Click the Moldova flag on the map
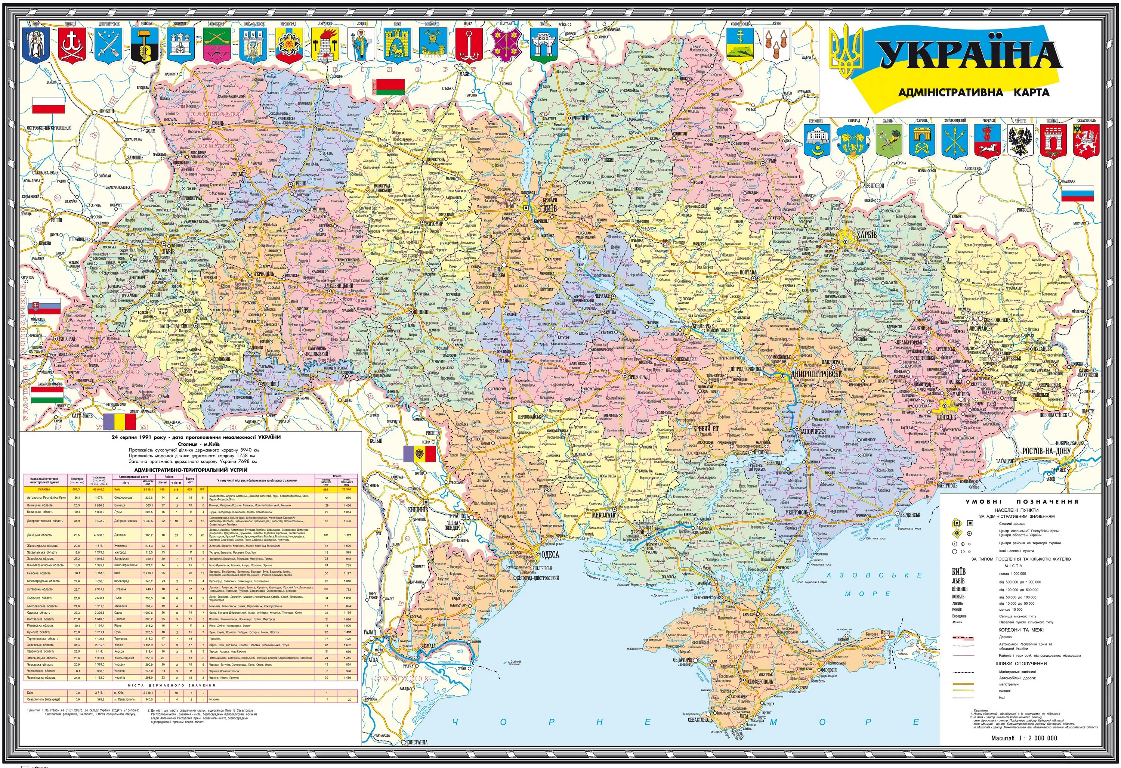Viewport: 1121px width, 768px height. 420,453
